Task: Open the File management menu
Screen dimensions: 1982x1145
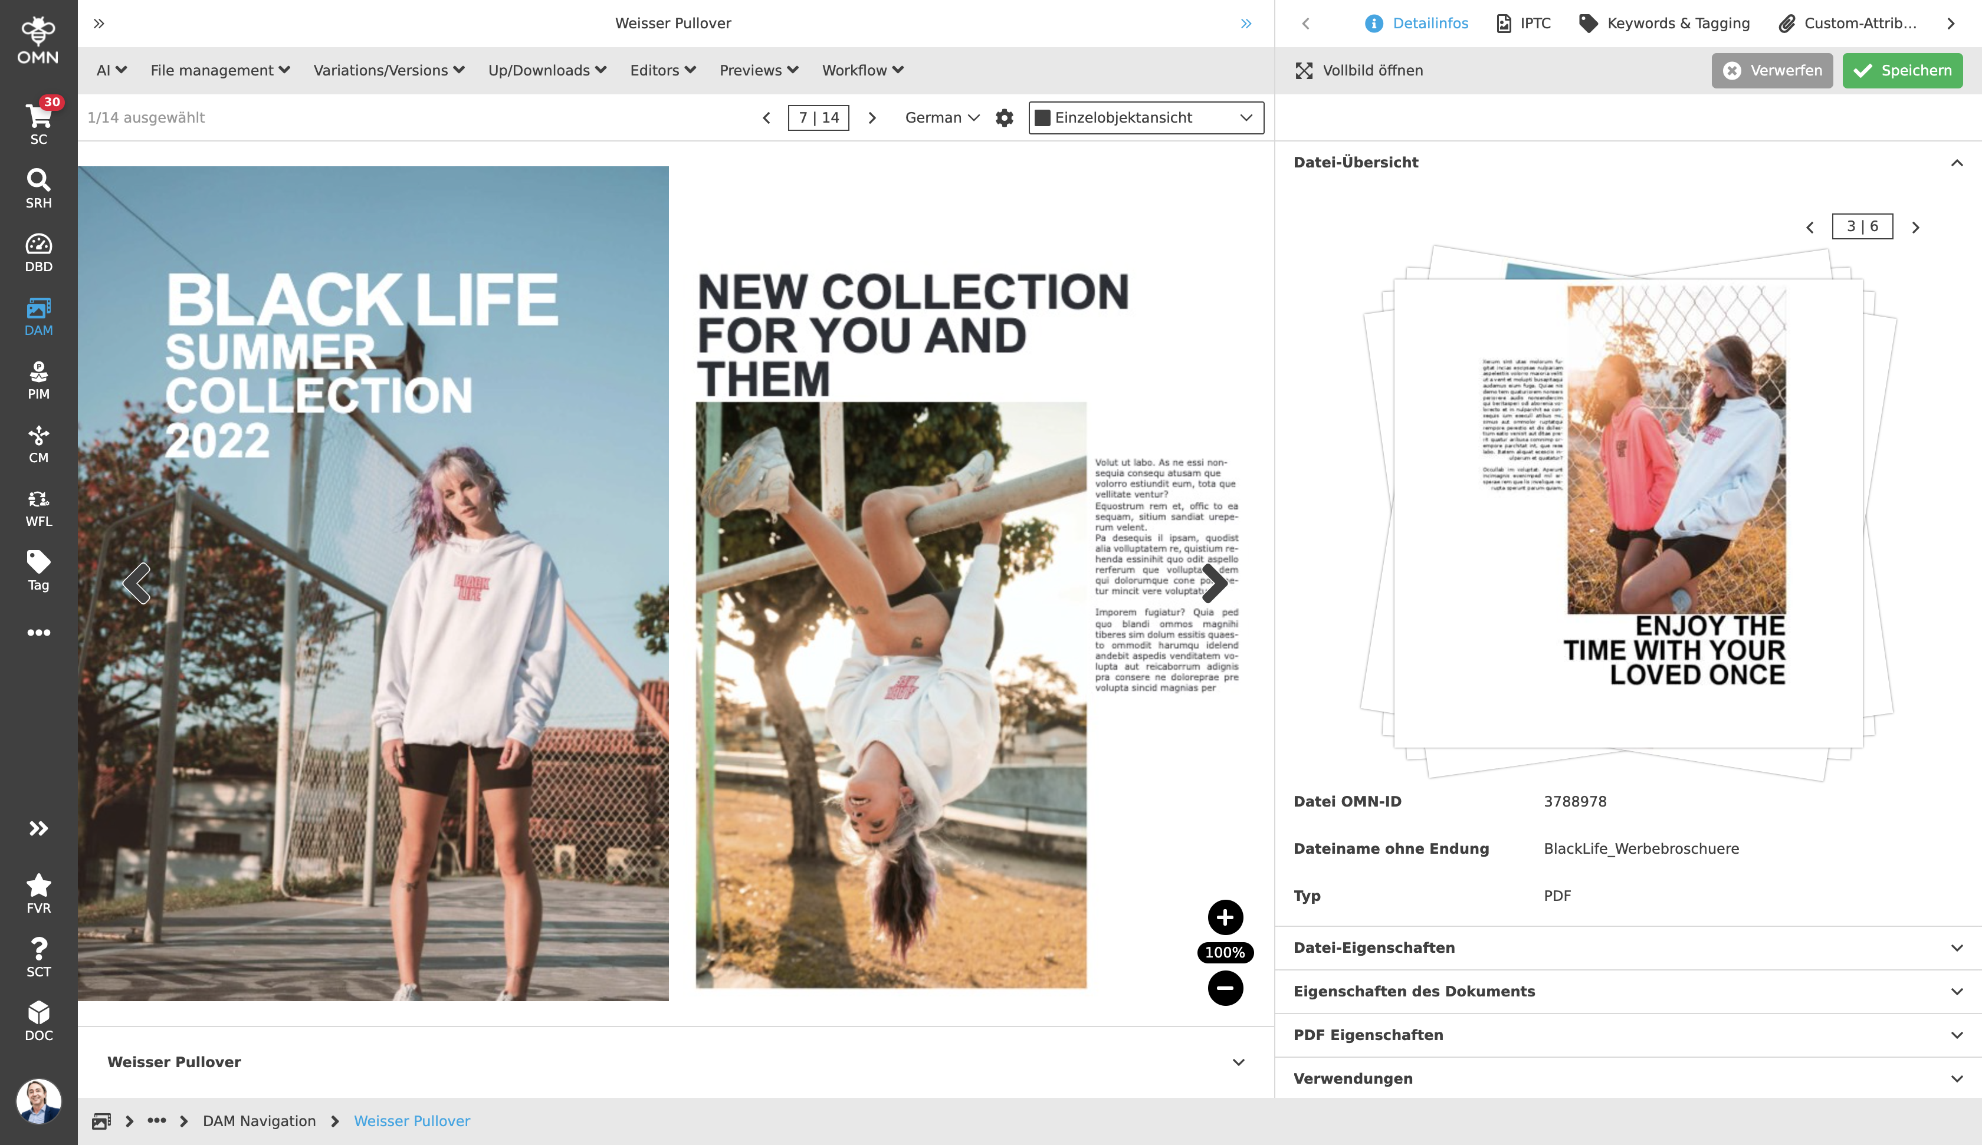Action: [x=219, y=71]
